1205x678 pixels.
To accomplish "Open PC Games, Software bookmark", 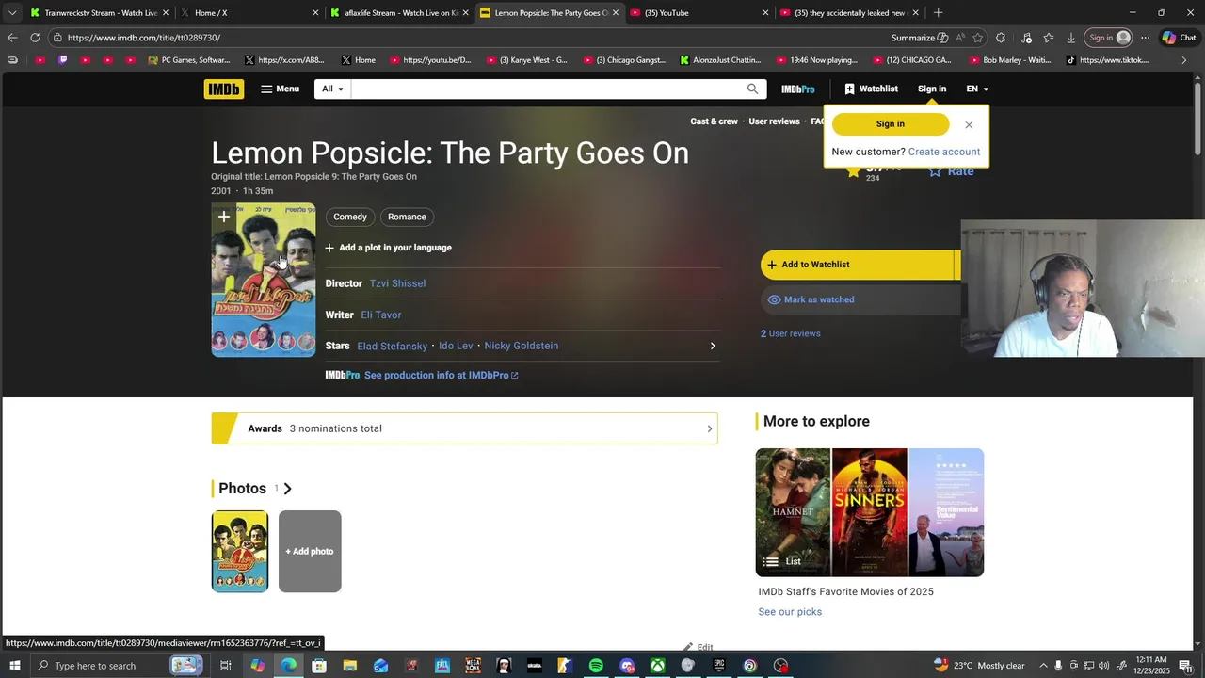I will 189,60.
